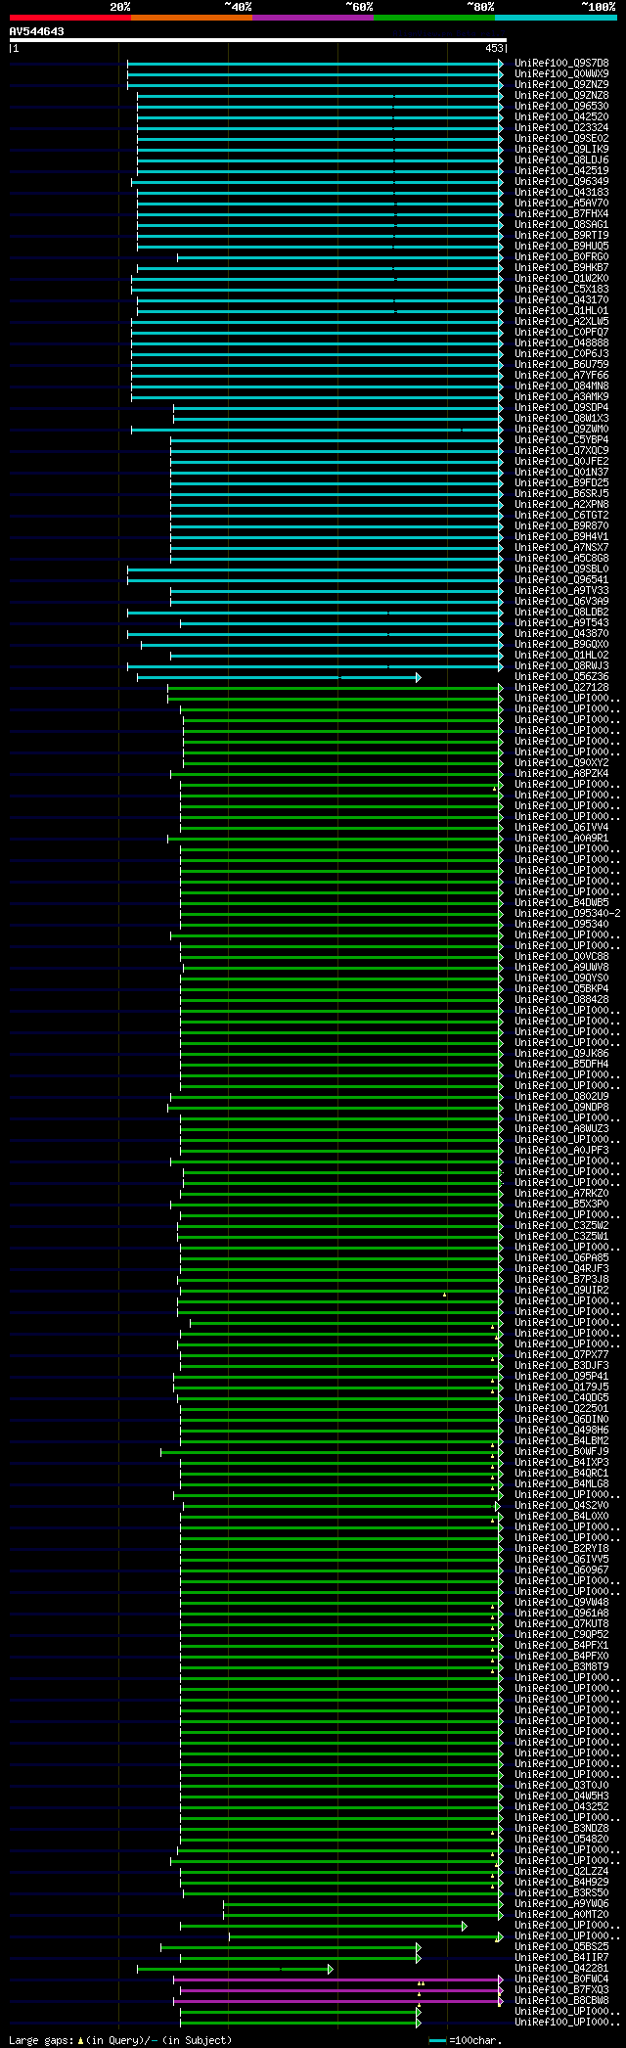Select label UniRef100_C4QDG5
The width and height of the screenshot is (626, 2048).
[561, 1398]
